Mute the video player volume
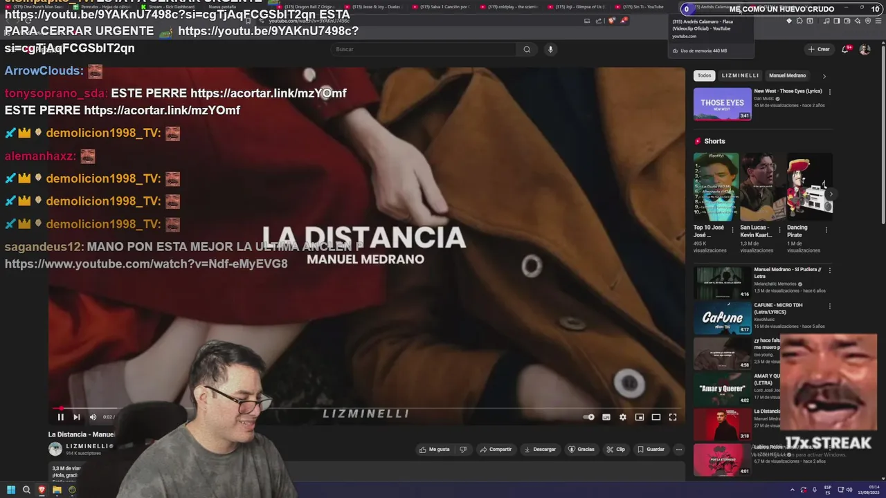 pos(93,417)
